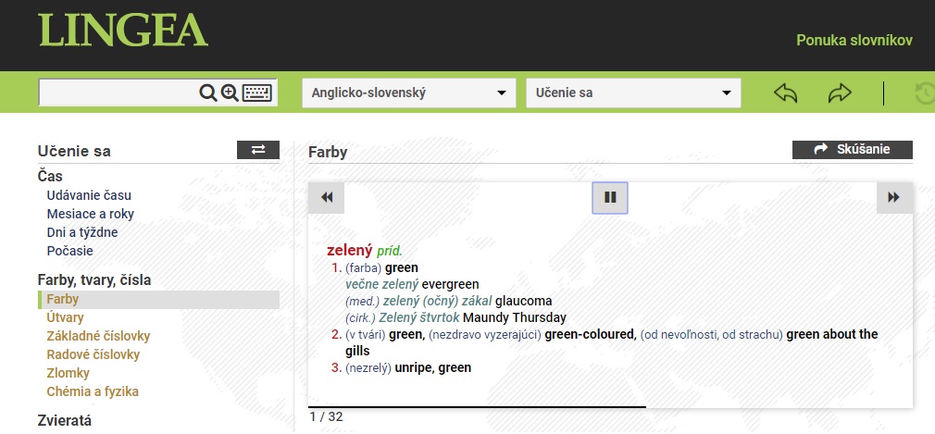Click the phrase Maundy Thursday
Screen dimensions: 935x434
coord(515,317)
